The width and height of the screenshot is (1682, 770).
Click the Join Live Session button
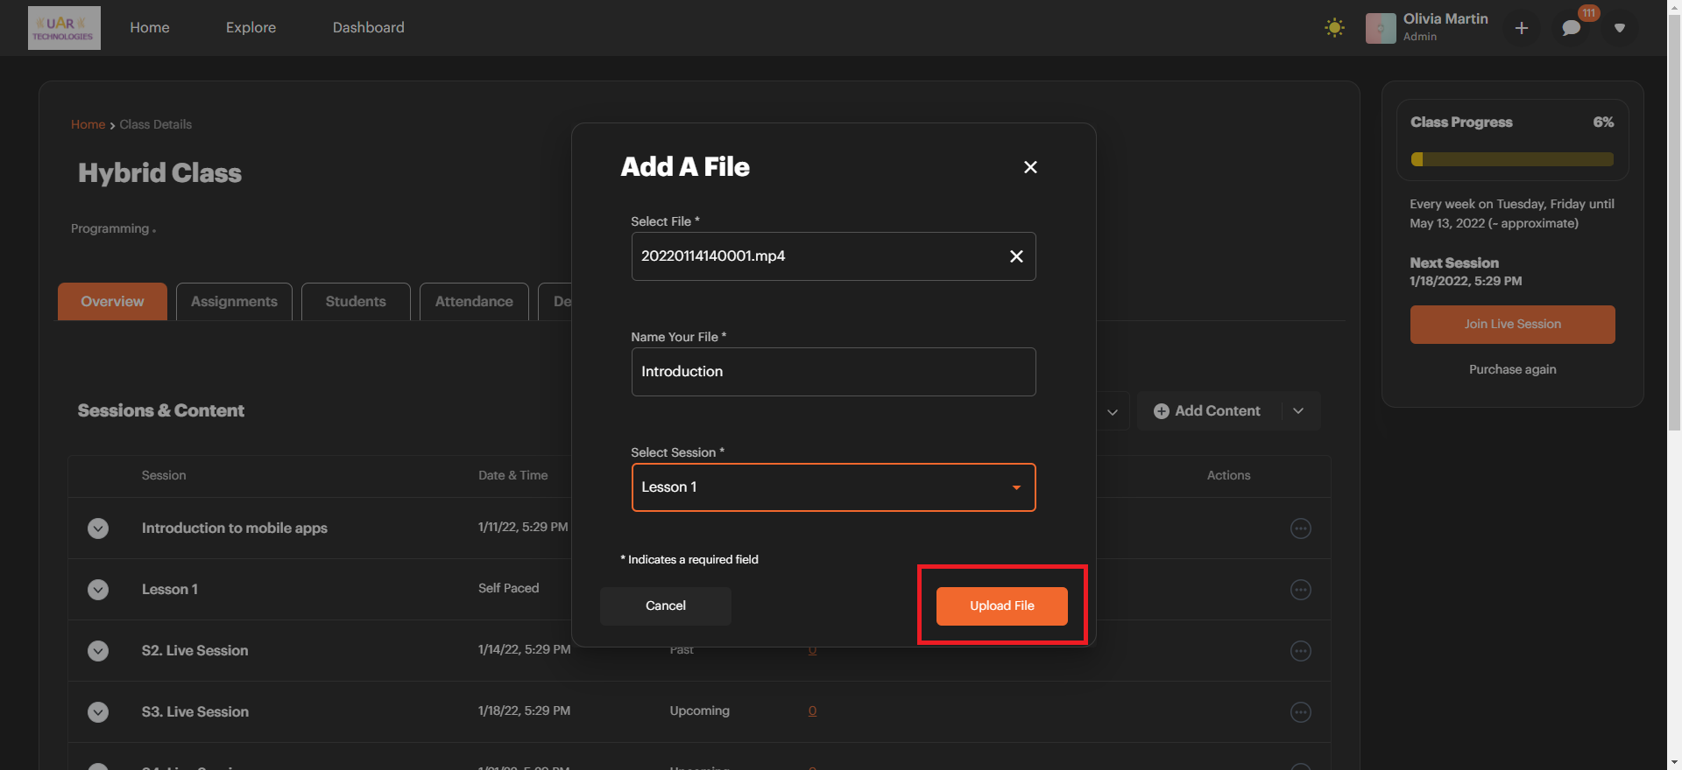[1512, 325]
